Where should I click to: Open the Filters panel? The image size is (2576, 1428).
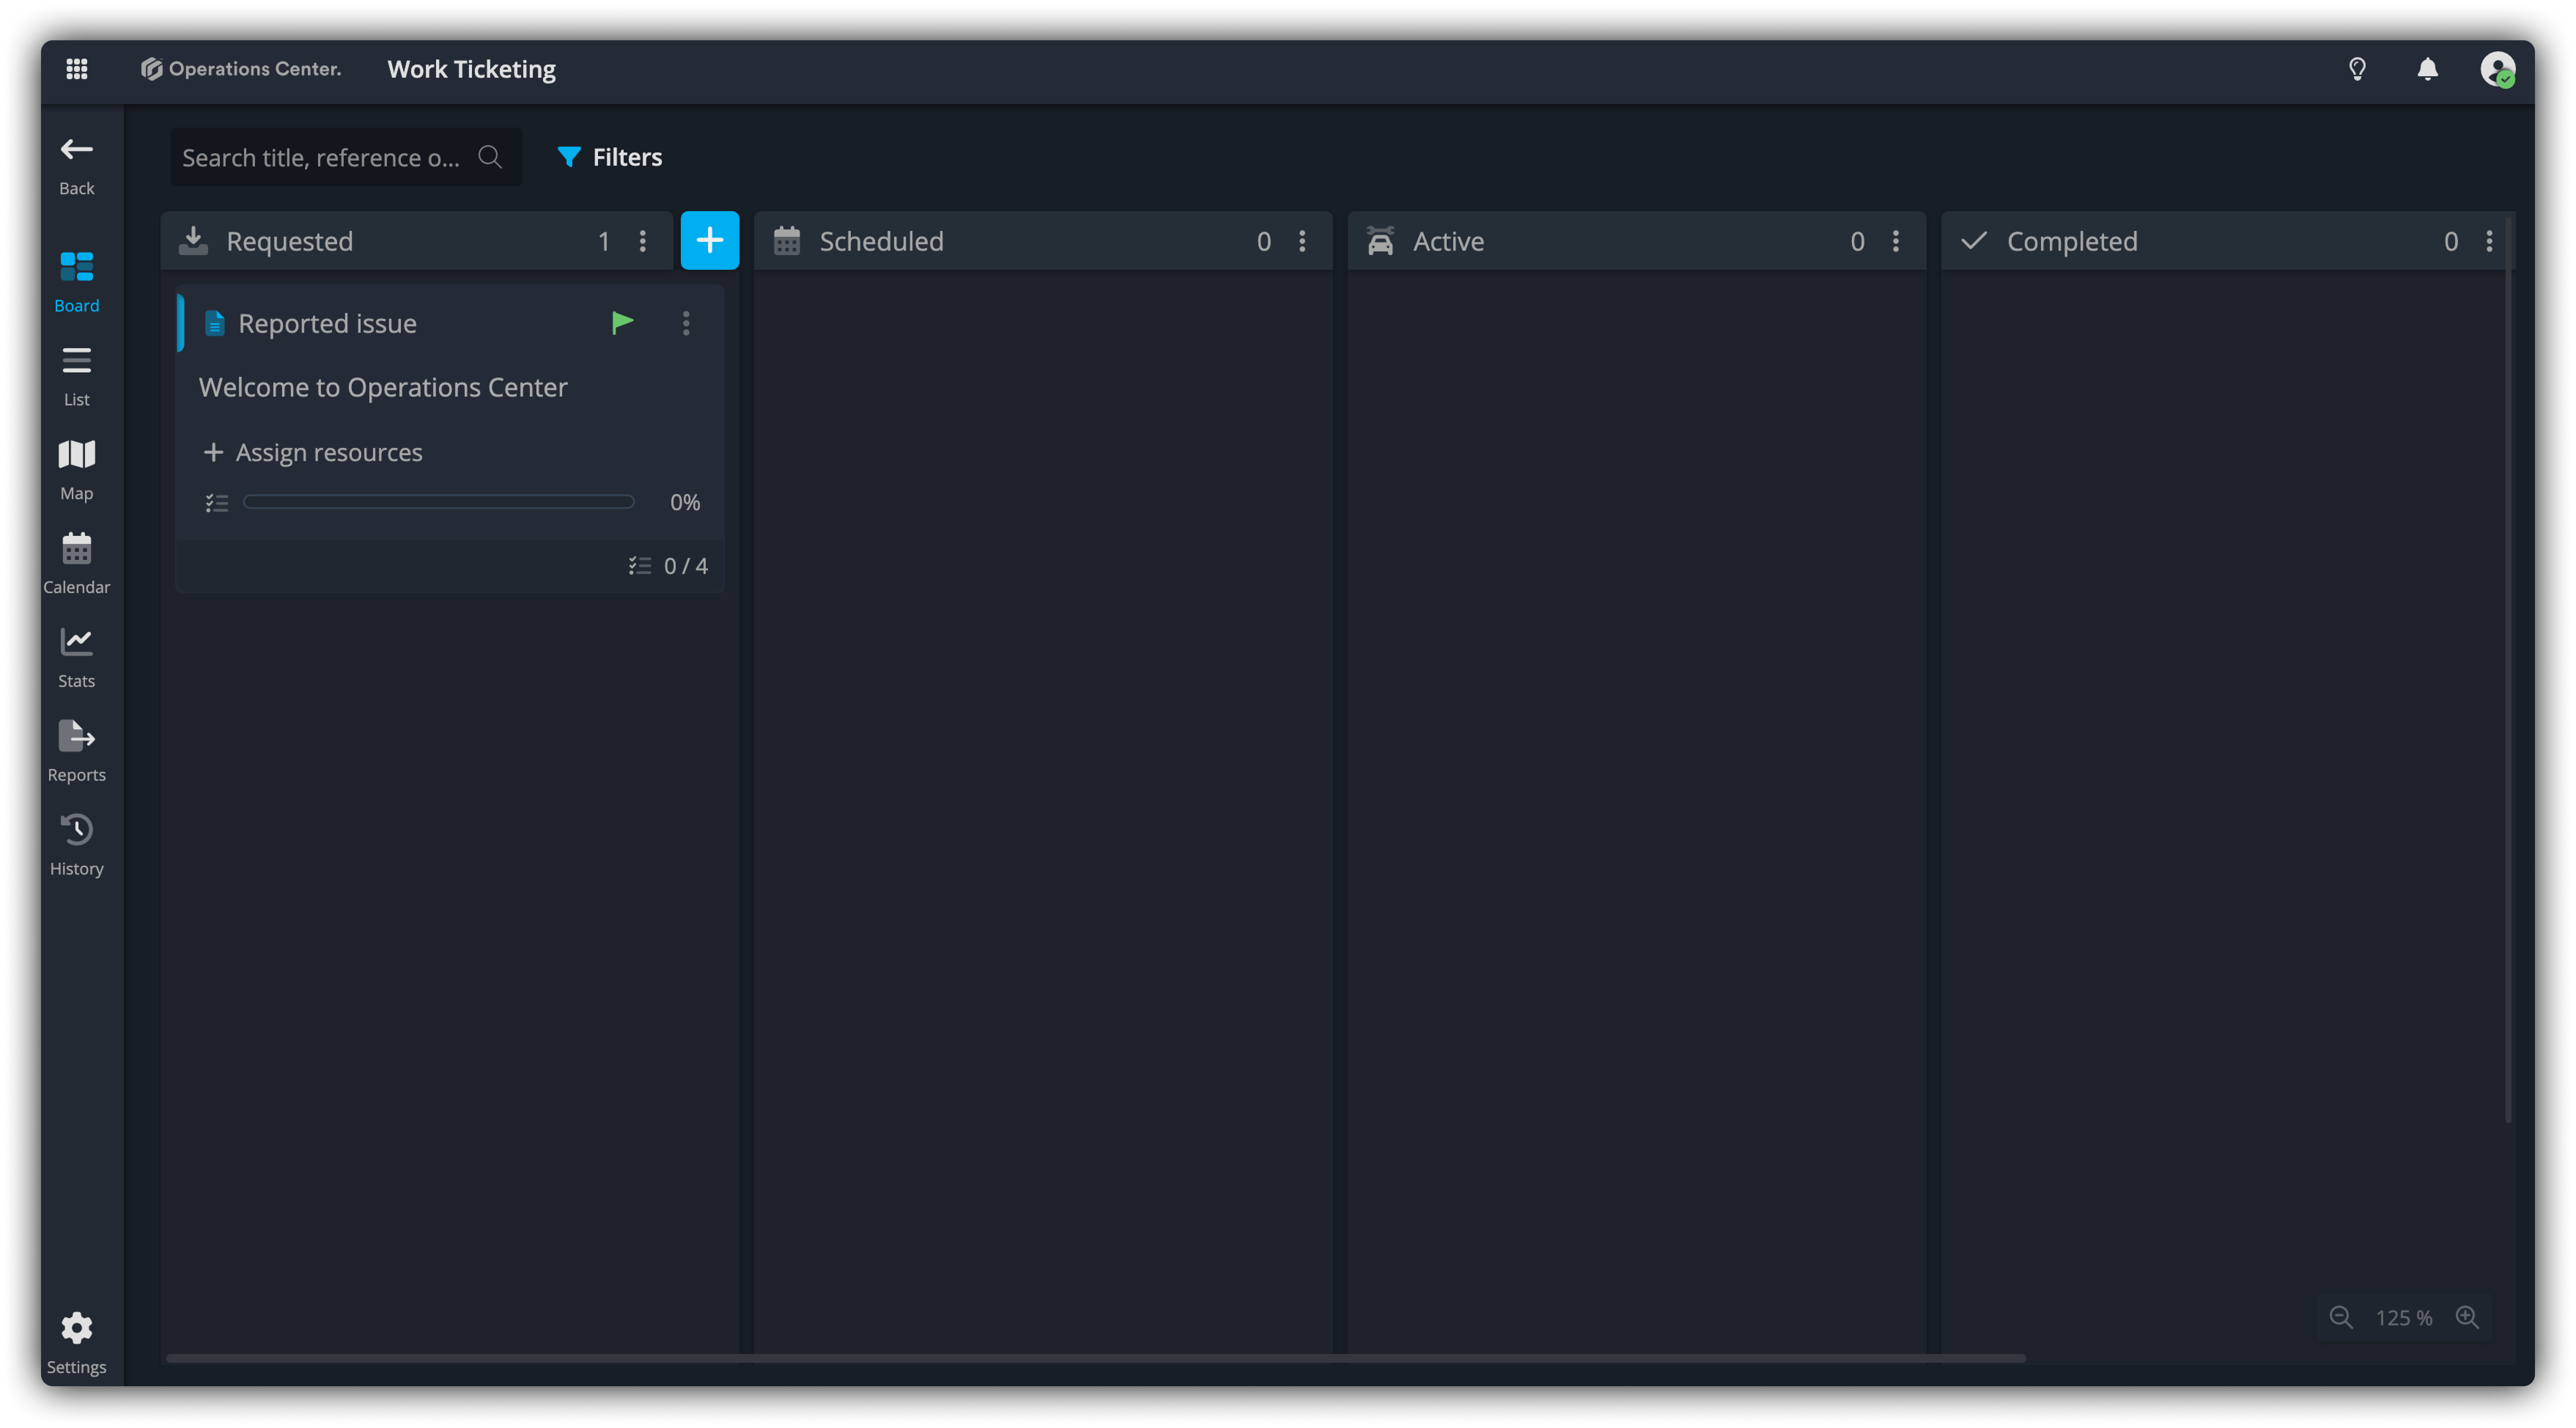(x=610, y=157)
